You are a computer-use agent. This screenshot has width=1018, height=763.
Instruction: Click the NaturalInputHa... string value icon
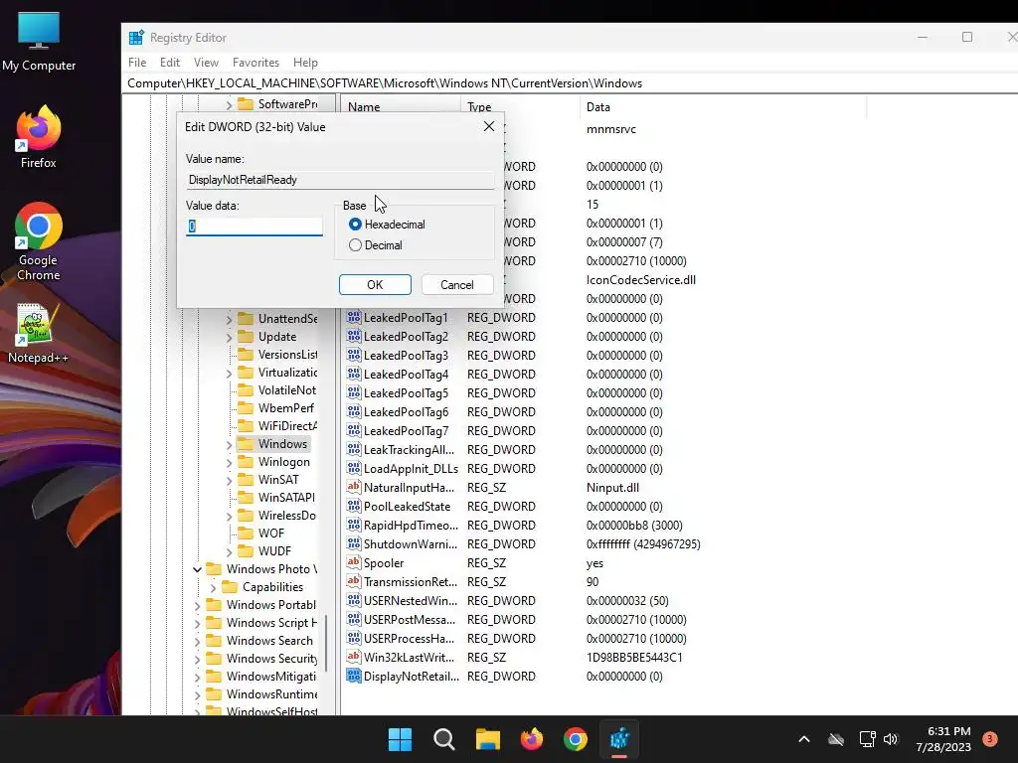click(x=353, y=487)
